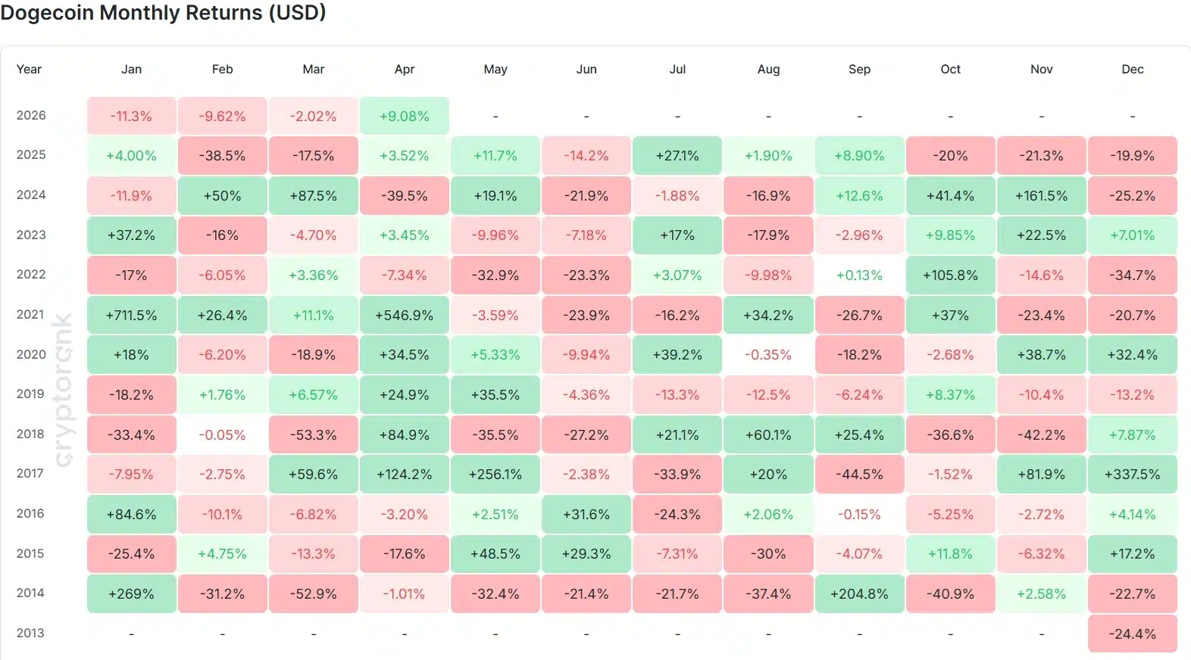This screenshot has width=1191, height=660.
Task: Click the Year column header
Action: coord(29,69)
